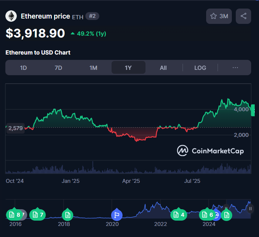Image resolution: width=259 pixels, height=237 pixels.
Task: Show All time price history
Action: coord(163,68)
